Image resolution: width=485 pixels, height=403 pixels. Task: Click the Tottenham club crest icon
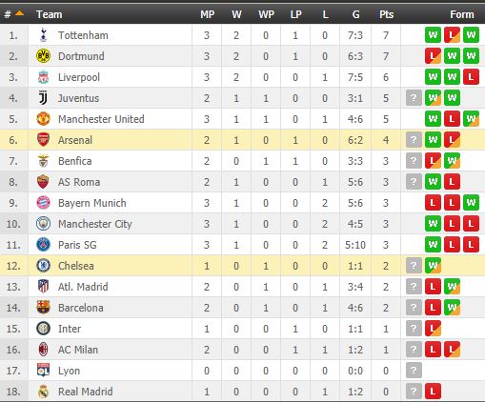click(43, 35)
